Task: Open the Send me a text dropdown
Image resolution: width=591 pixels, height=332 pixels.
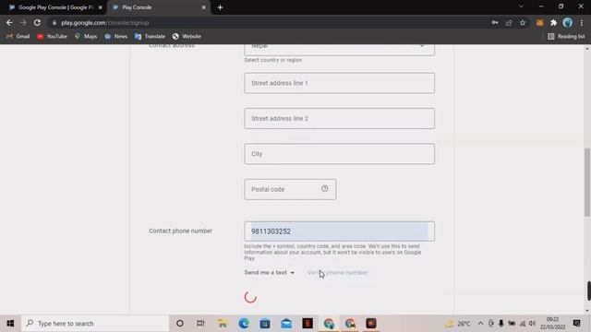Action: point(269,273)
